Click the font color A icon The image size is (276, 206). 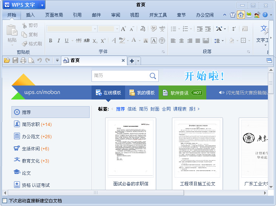134,40
